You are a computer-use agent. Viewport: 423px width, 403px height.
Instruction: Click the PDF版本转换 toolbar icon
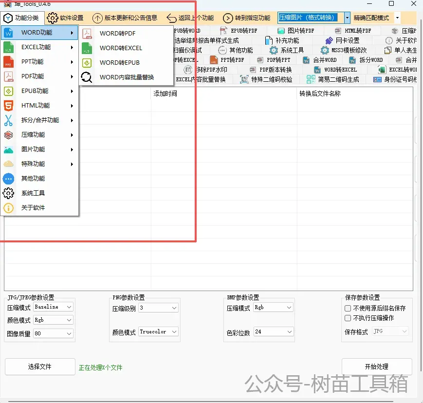[253, 70]
